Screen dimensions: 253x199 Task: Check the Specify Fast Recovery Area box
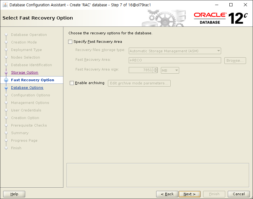pos(70,42)
